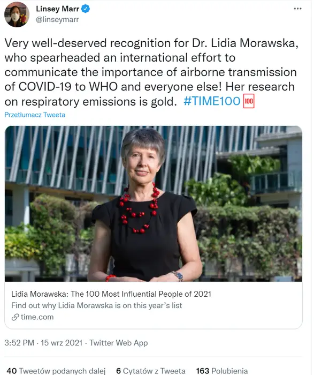Visit the time.com link

tap(37, 317)
